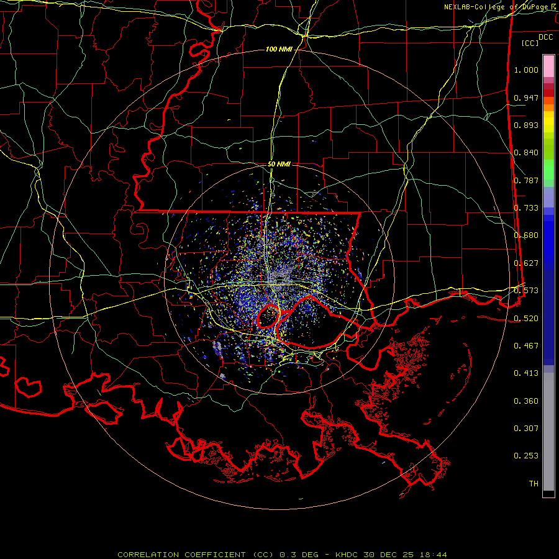Select the 0.840 scale value
559x559 pixels.
(x=526, y=153)
